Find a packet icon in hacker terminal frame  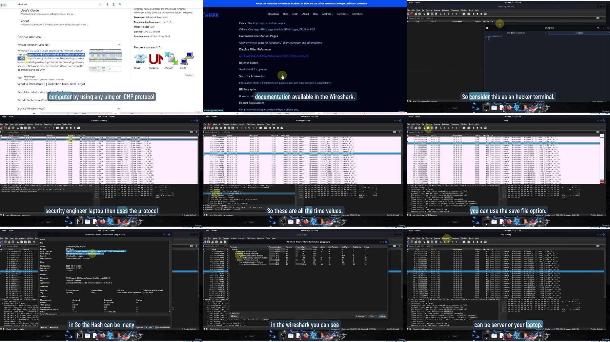441,14
